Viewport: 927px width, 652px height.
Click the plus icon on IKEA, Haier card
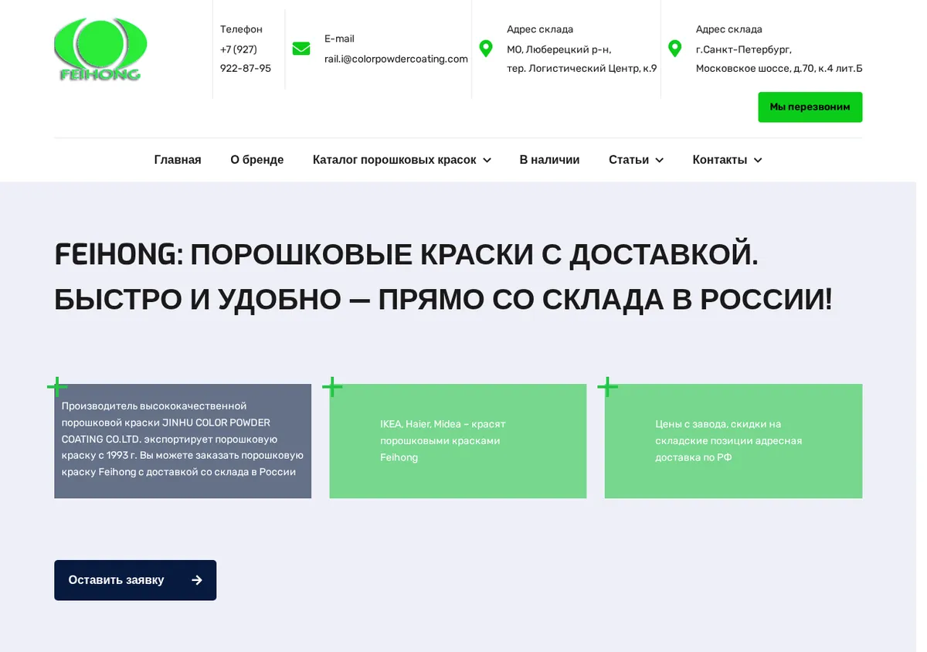click(332, 386)
